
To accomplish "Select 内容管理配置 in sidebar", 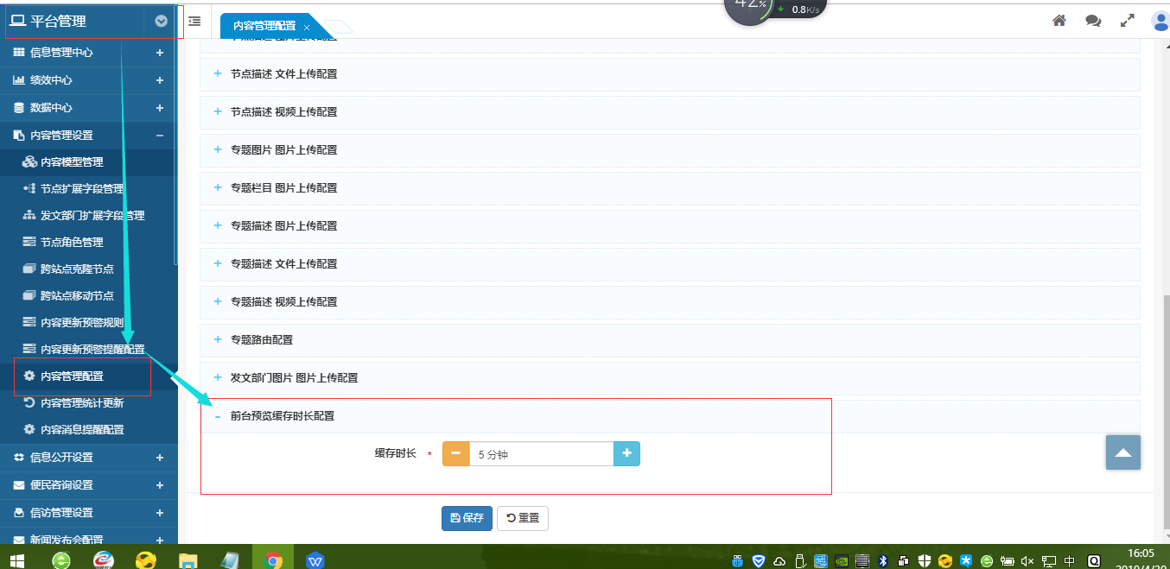I will [89, 376].
